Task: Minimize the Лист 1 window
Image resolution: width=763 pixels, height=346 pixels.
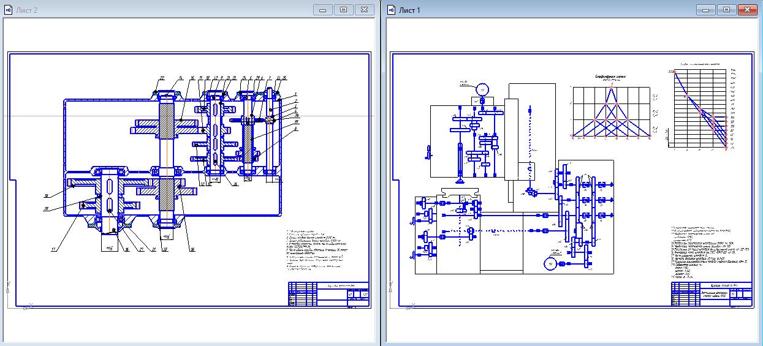Action: coord(705,9)
